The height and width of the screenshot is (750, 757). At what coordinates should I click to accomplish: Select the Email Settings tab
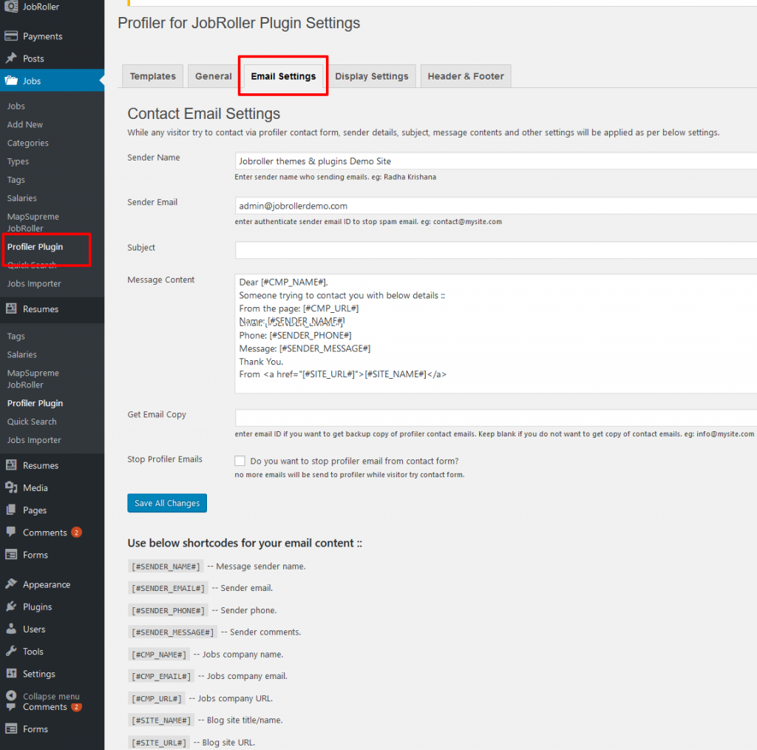tap(283, 76)
